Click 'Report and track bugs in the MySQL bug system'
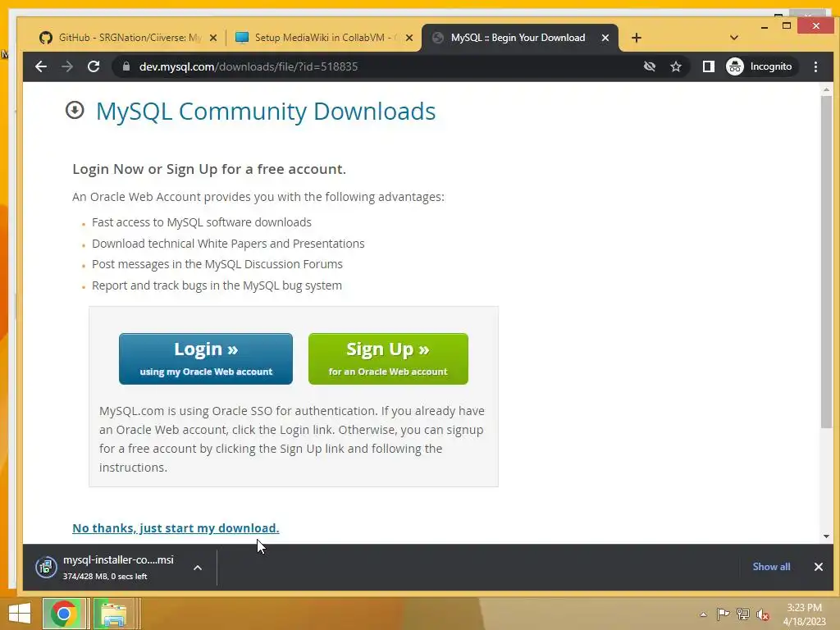 pyautogui.click(x=217, y=285)
